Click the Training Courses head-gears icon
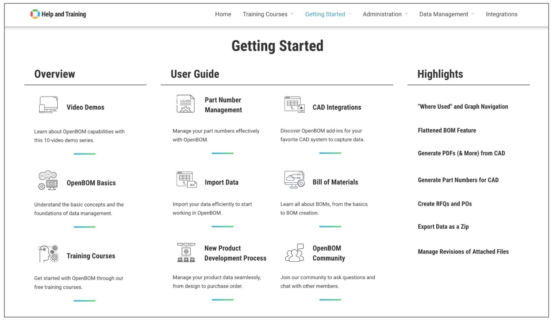Image resolution: width=552 pixels, height=320 pixels. [x=48, y=254]
